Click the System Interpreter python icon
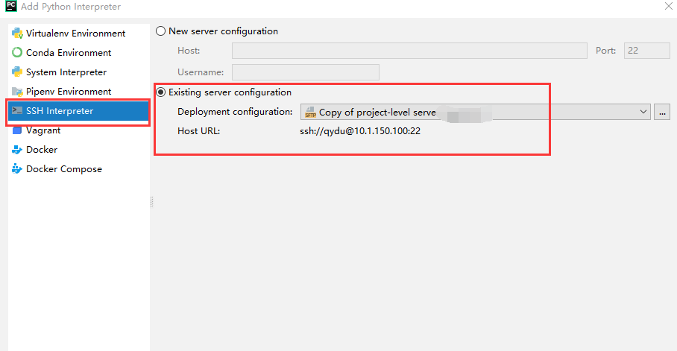 [x=17, y=72]
